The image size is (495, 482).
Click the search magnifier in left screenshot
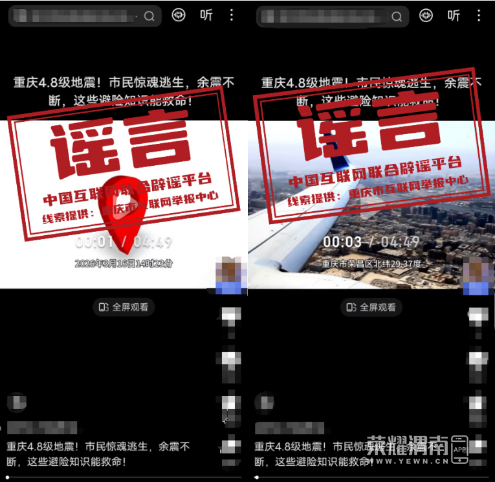149,16
